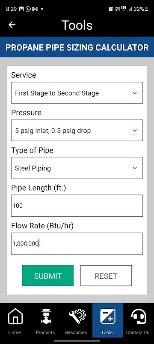
Task: Tap the Pipe Length input field
Action: point(77,206)
